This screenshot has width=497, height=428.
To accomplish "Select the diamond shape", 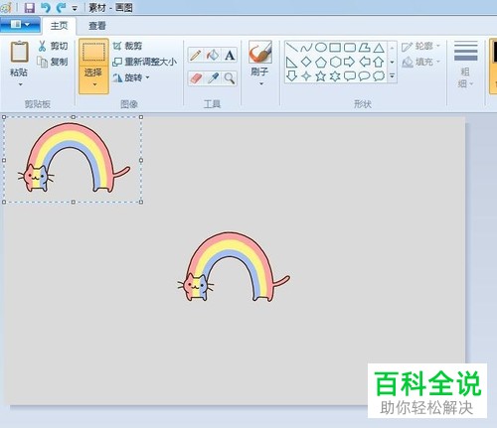I will pos(306,62).
